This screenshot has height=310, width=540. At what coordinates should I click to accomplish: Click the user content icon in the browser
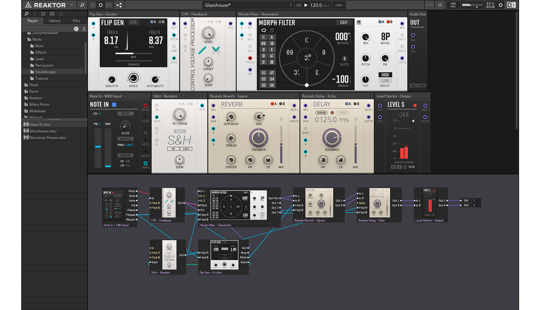[83, 29]
